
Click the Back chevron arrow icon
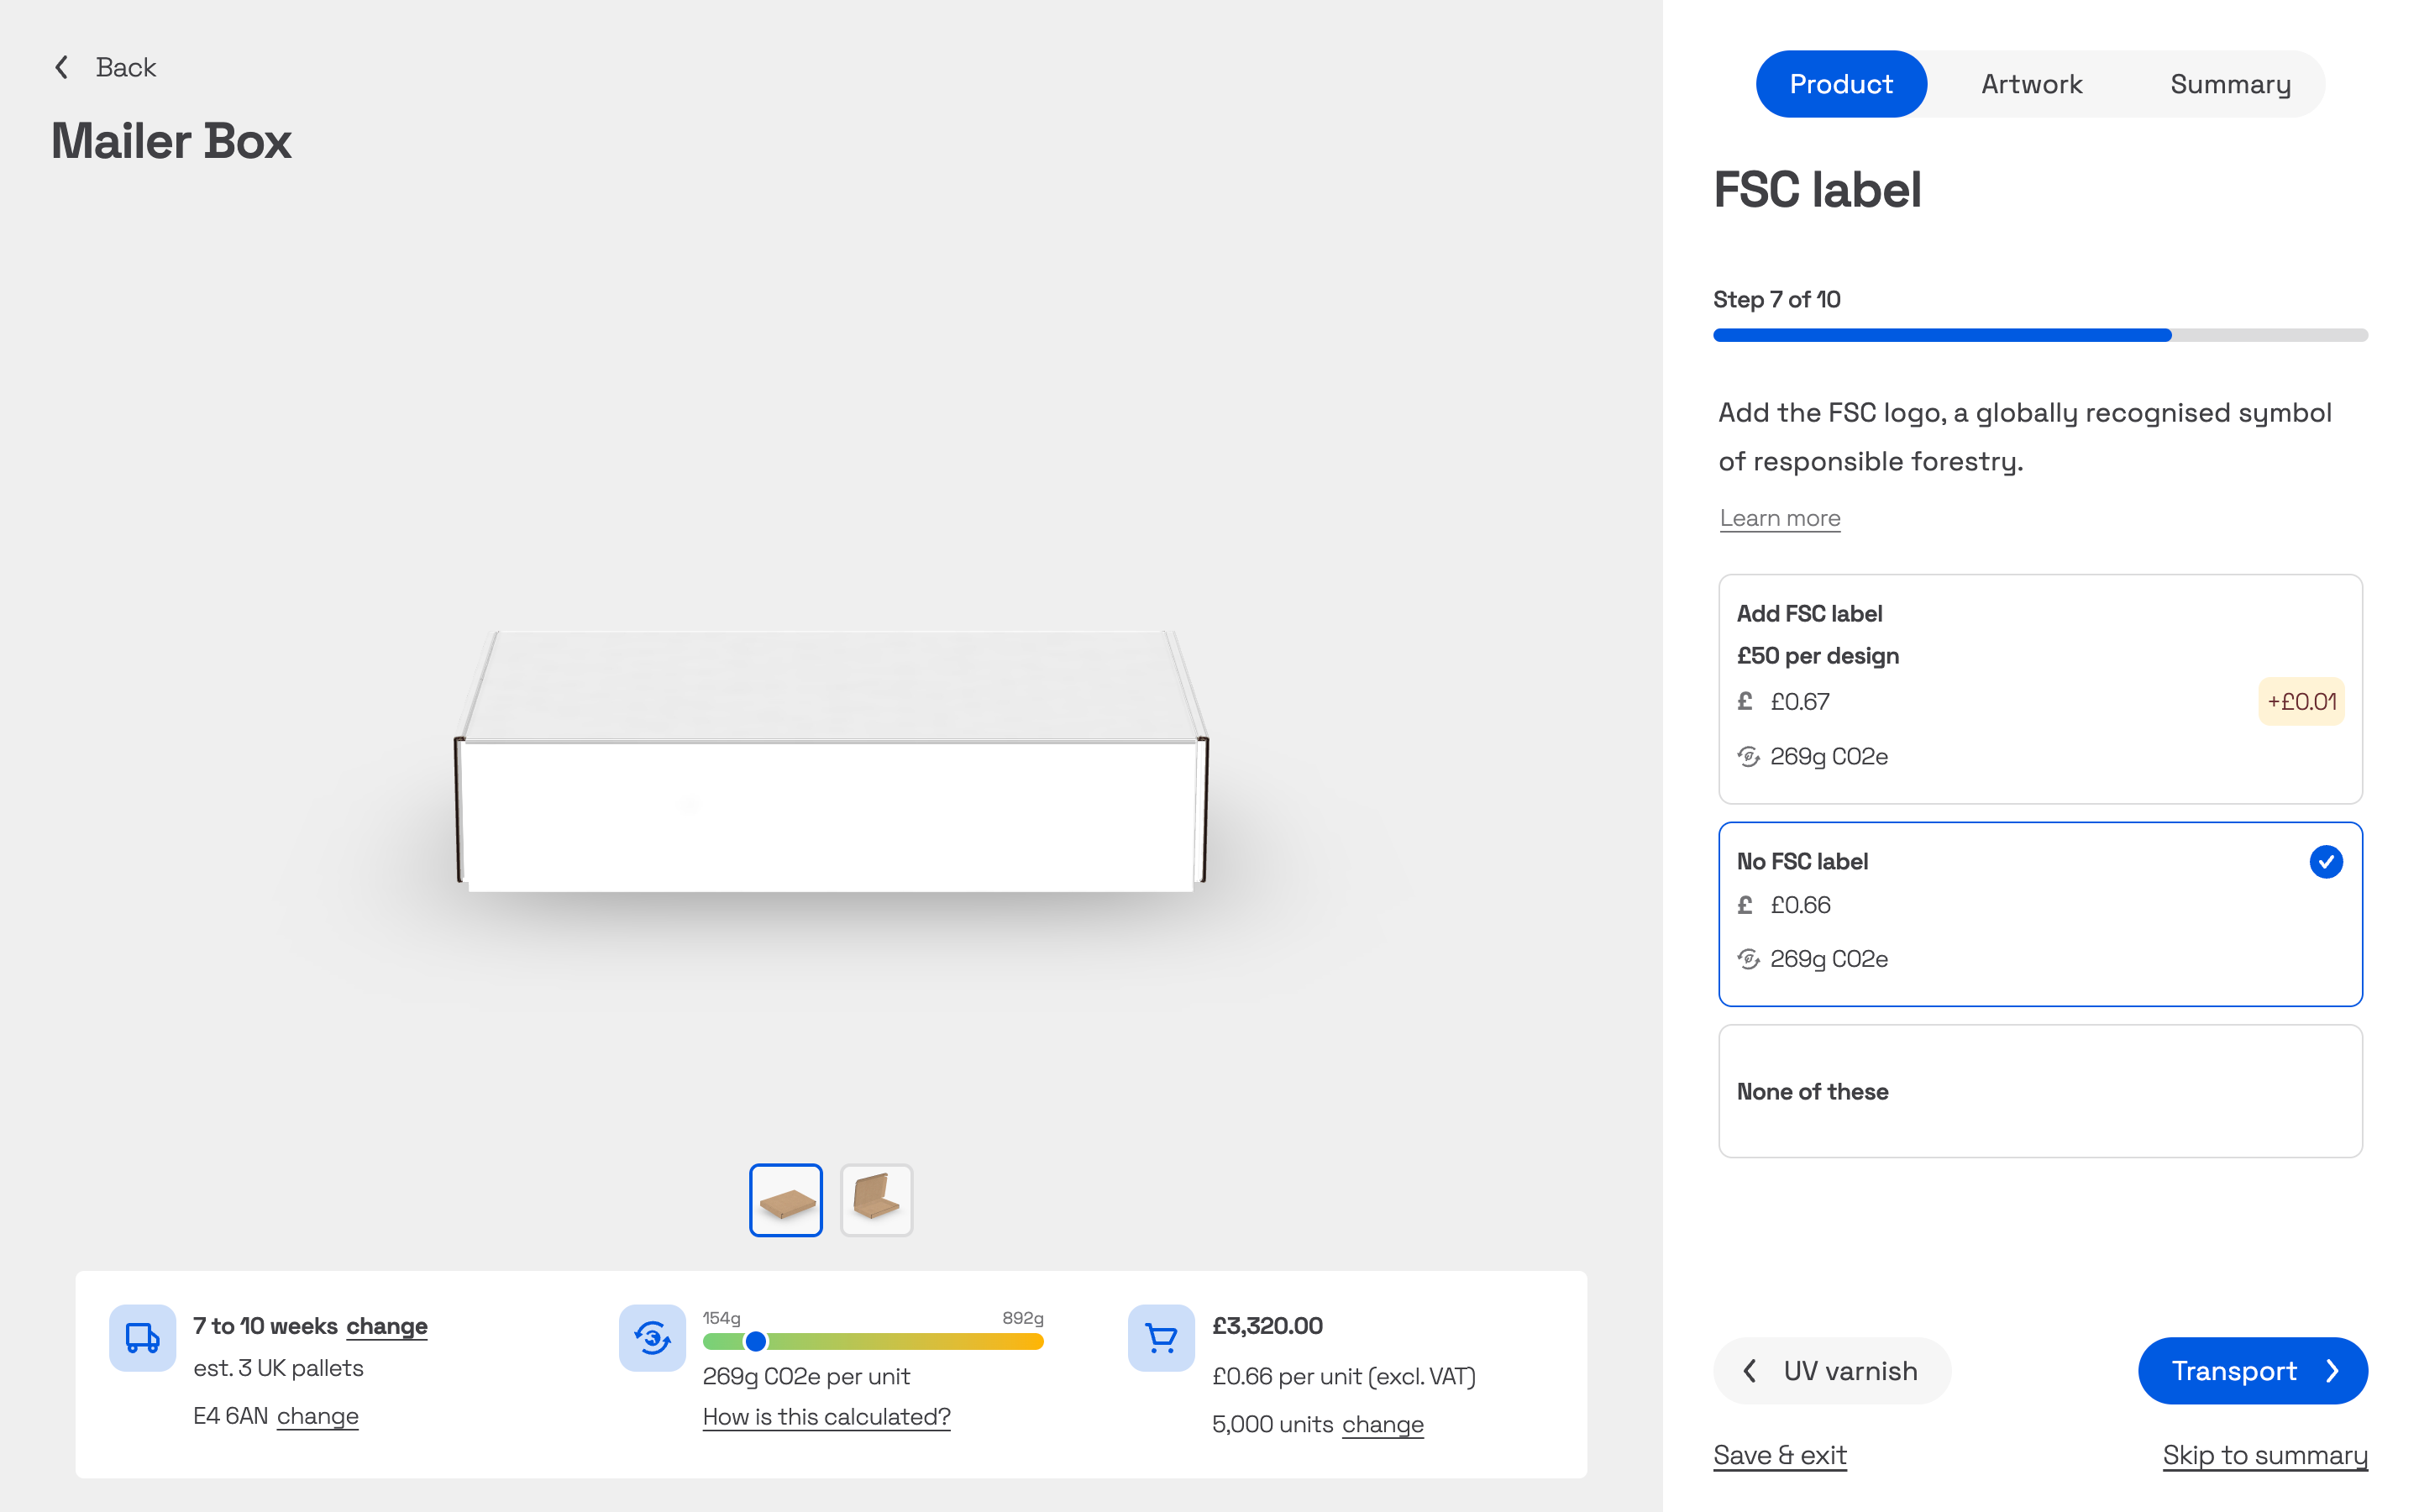pos(62,67)
